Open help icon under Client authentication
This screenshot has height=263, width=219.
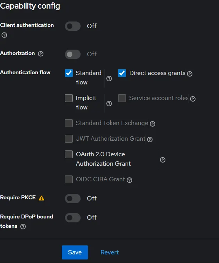pyautogui.click(x=4, y=35)
